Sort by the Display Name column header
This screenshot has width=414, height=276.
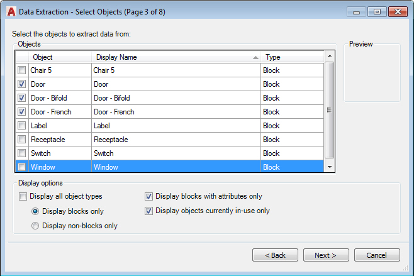tap(176, 57)
